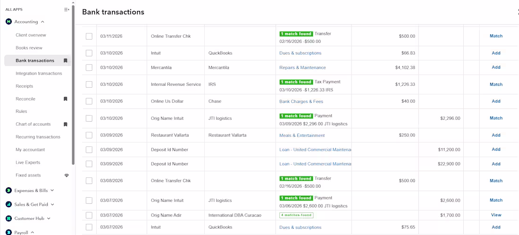
Task: Click the Customer Hub app icon
Action: pos(8,218)
